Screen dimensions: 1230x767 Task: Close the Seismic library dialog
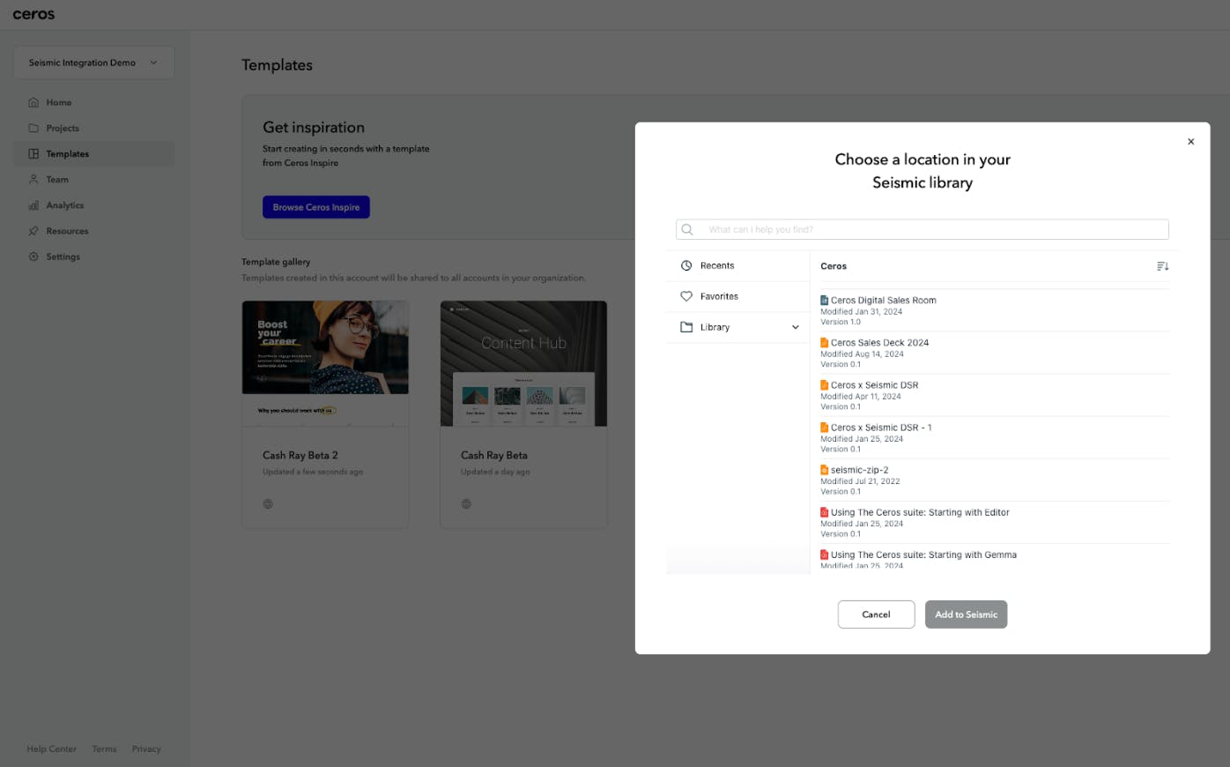point(1190,141)
